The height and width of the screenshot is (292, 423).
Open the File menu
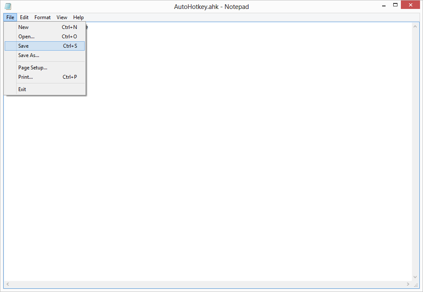pyautogui.click(x=10, y=17)
